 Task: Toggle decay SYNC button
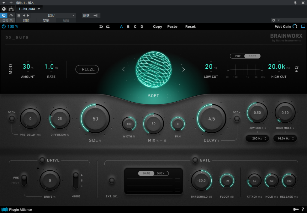pyautogui.click(x=237, y=118)
